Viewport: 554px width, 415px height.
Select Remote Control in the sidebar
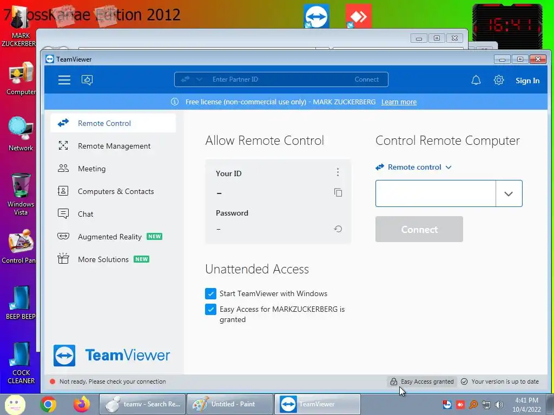coord(113,123)
